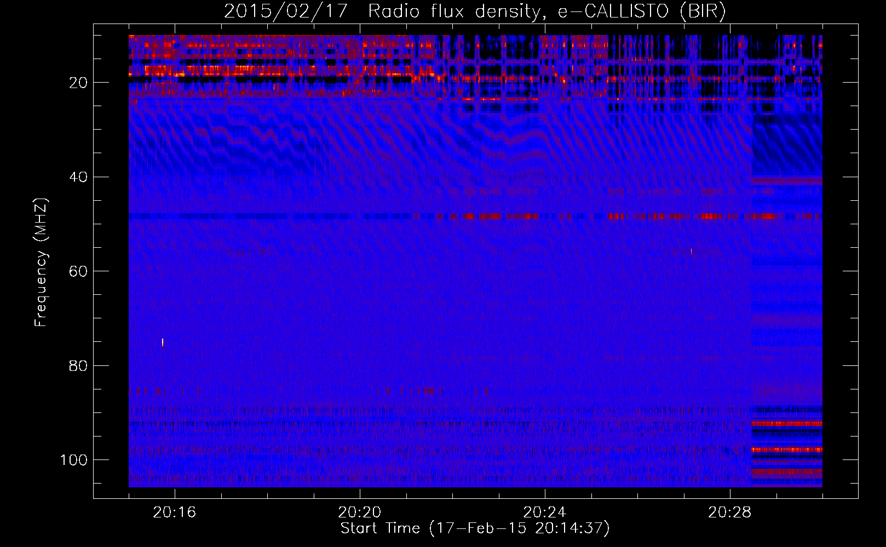Click the 40 MHz frequency tick label
This screenshot has width=886, height=547.
[79, 177]
